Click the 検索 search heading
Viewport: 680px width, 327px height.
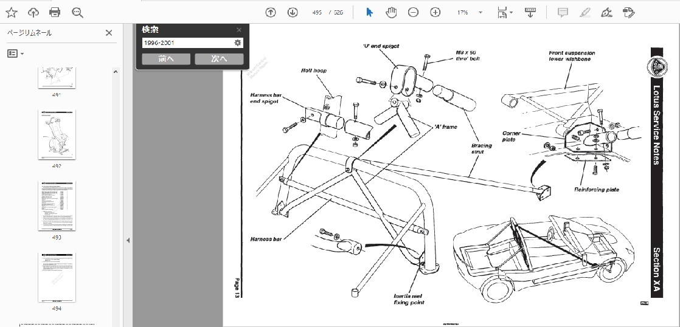point(150,30)
